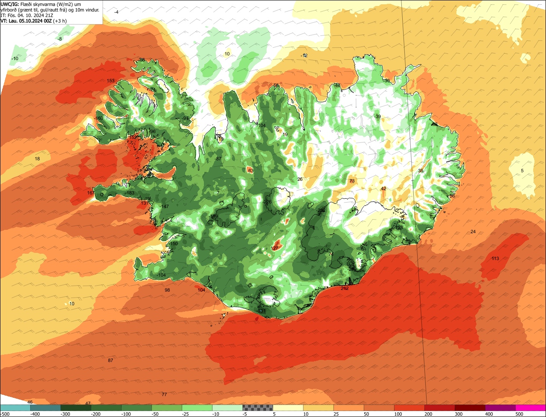This screenshot has width=546, height=417.
Task: Click the '42' map value
Action: (x=383, y=188)
